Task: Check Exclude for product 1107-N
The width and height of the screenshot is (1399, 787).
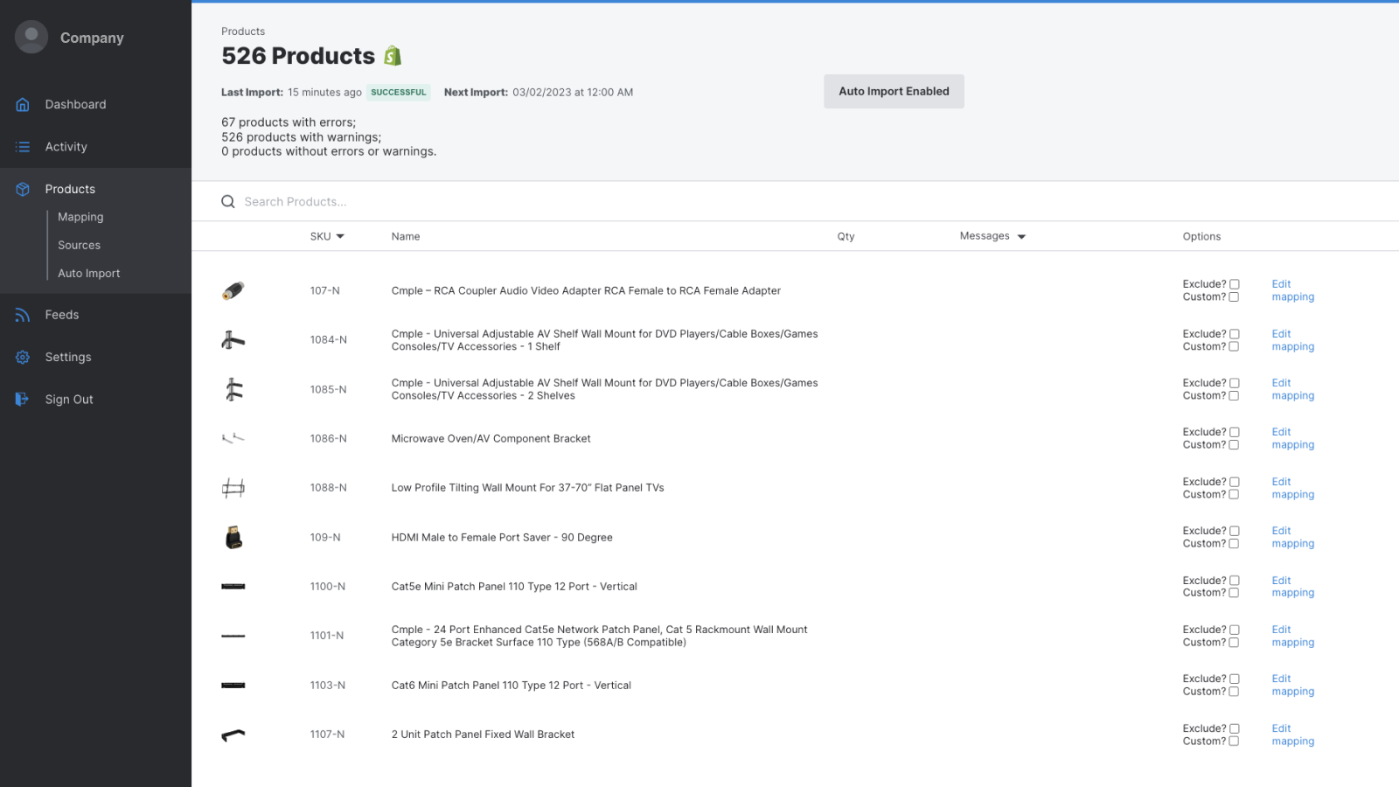Action: 1235,728
